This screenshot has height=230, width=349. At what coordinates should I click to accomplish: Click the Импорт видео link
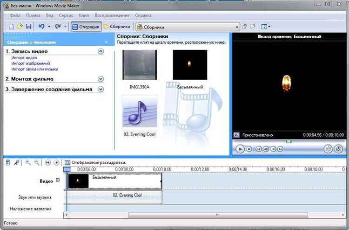tap(24, 57)
